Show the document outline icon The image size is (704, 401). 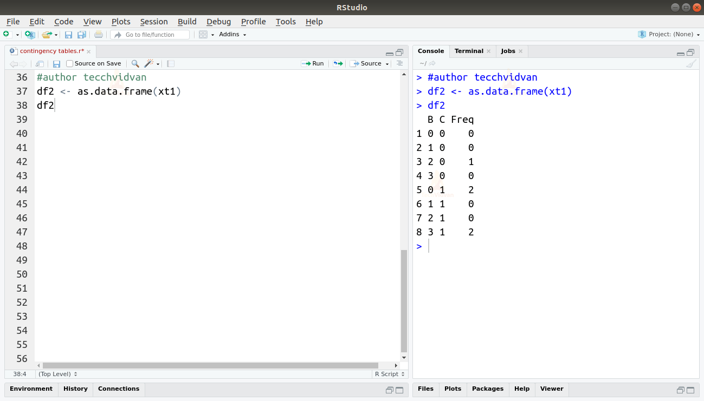[399, 63]
